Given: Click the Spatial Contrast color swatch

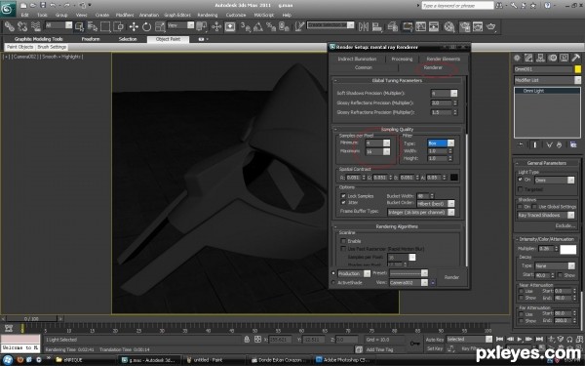Looking at the screenshot, I should pyautogui.click(x=453, y=178).
